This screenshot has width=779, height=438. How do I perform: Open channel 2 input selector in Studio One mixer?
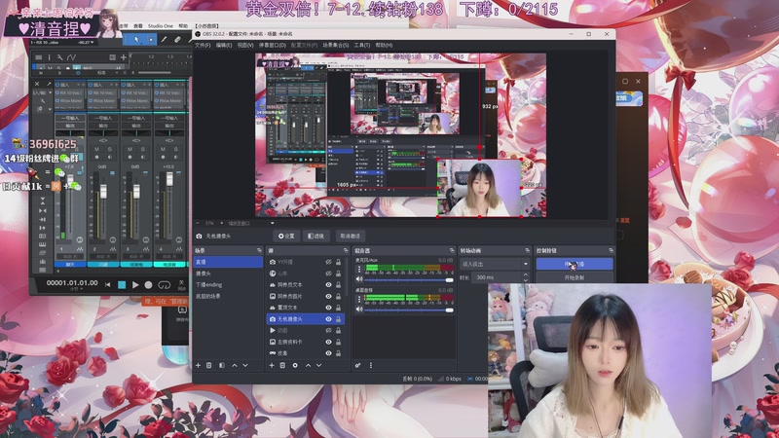[x=103, y=118]
